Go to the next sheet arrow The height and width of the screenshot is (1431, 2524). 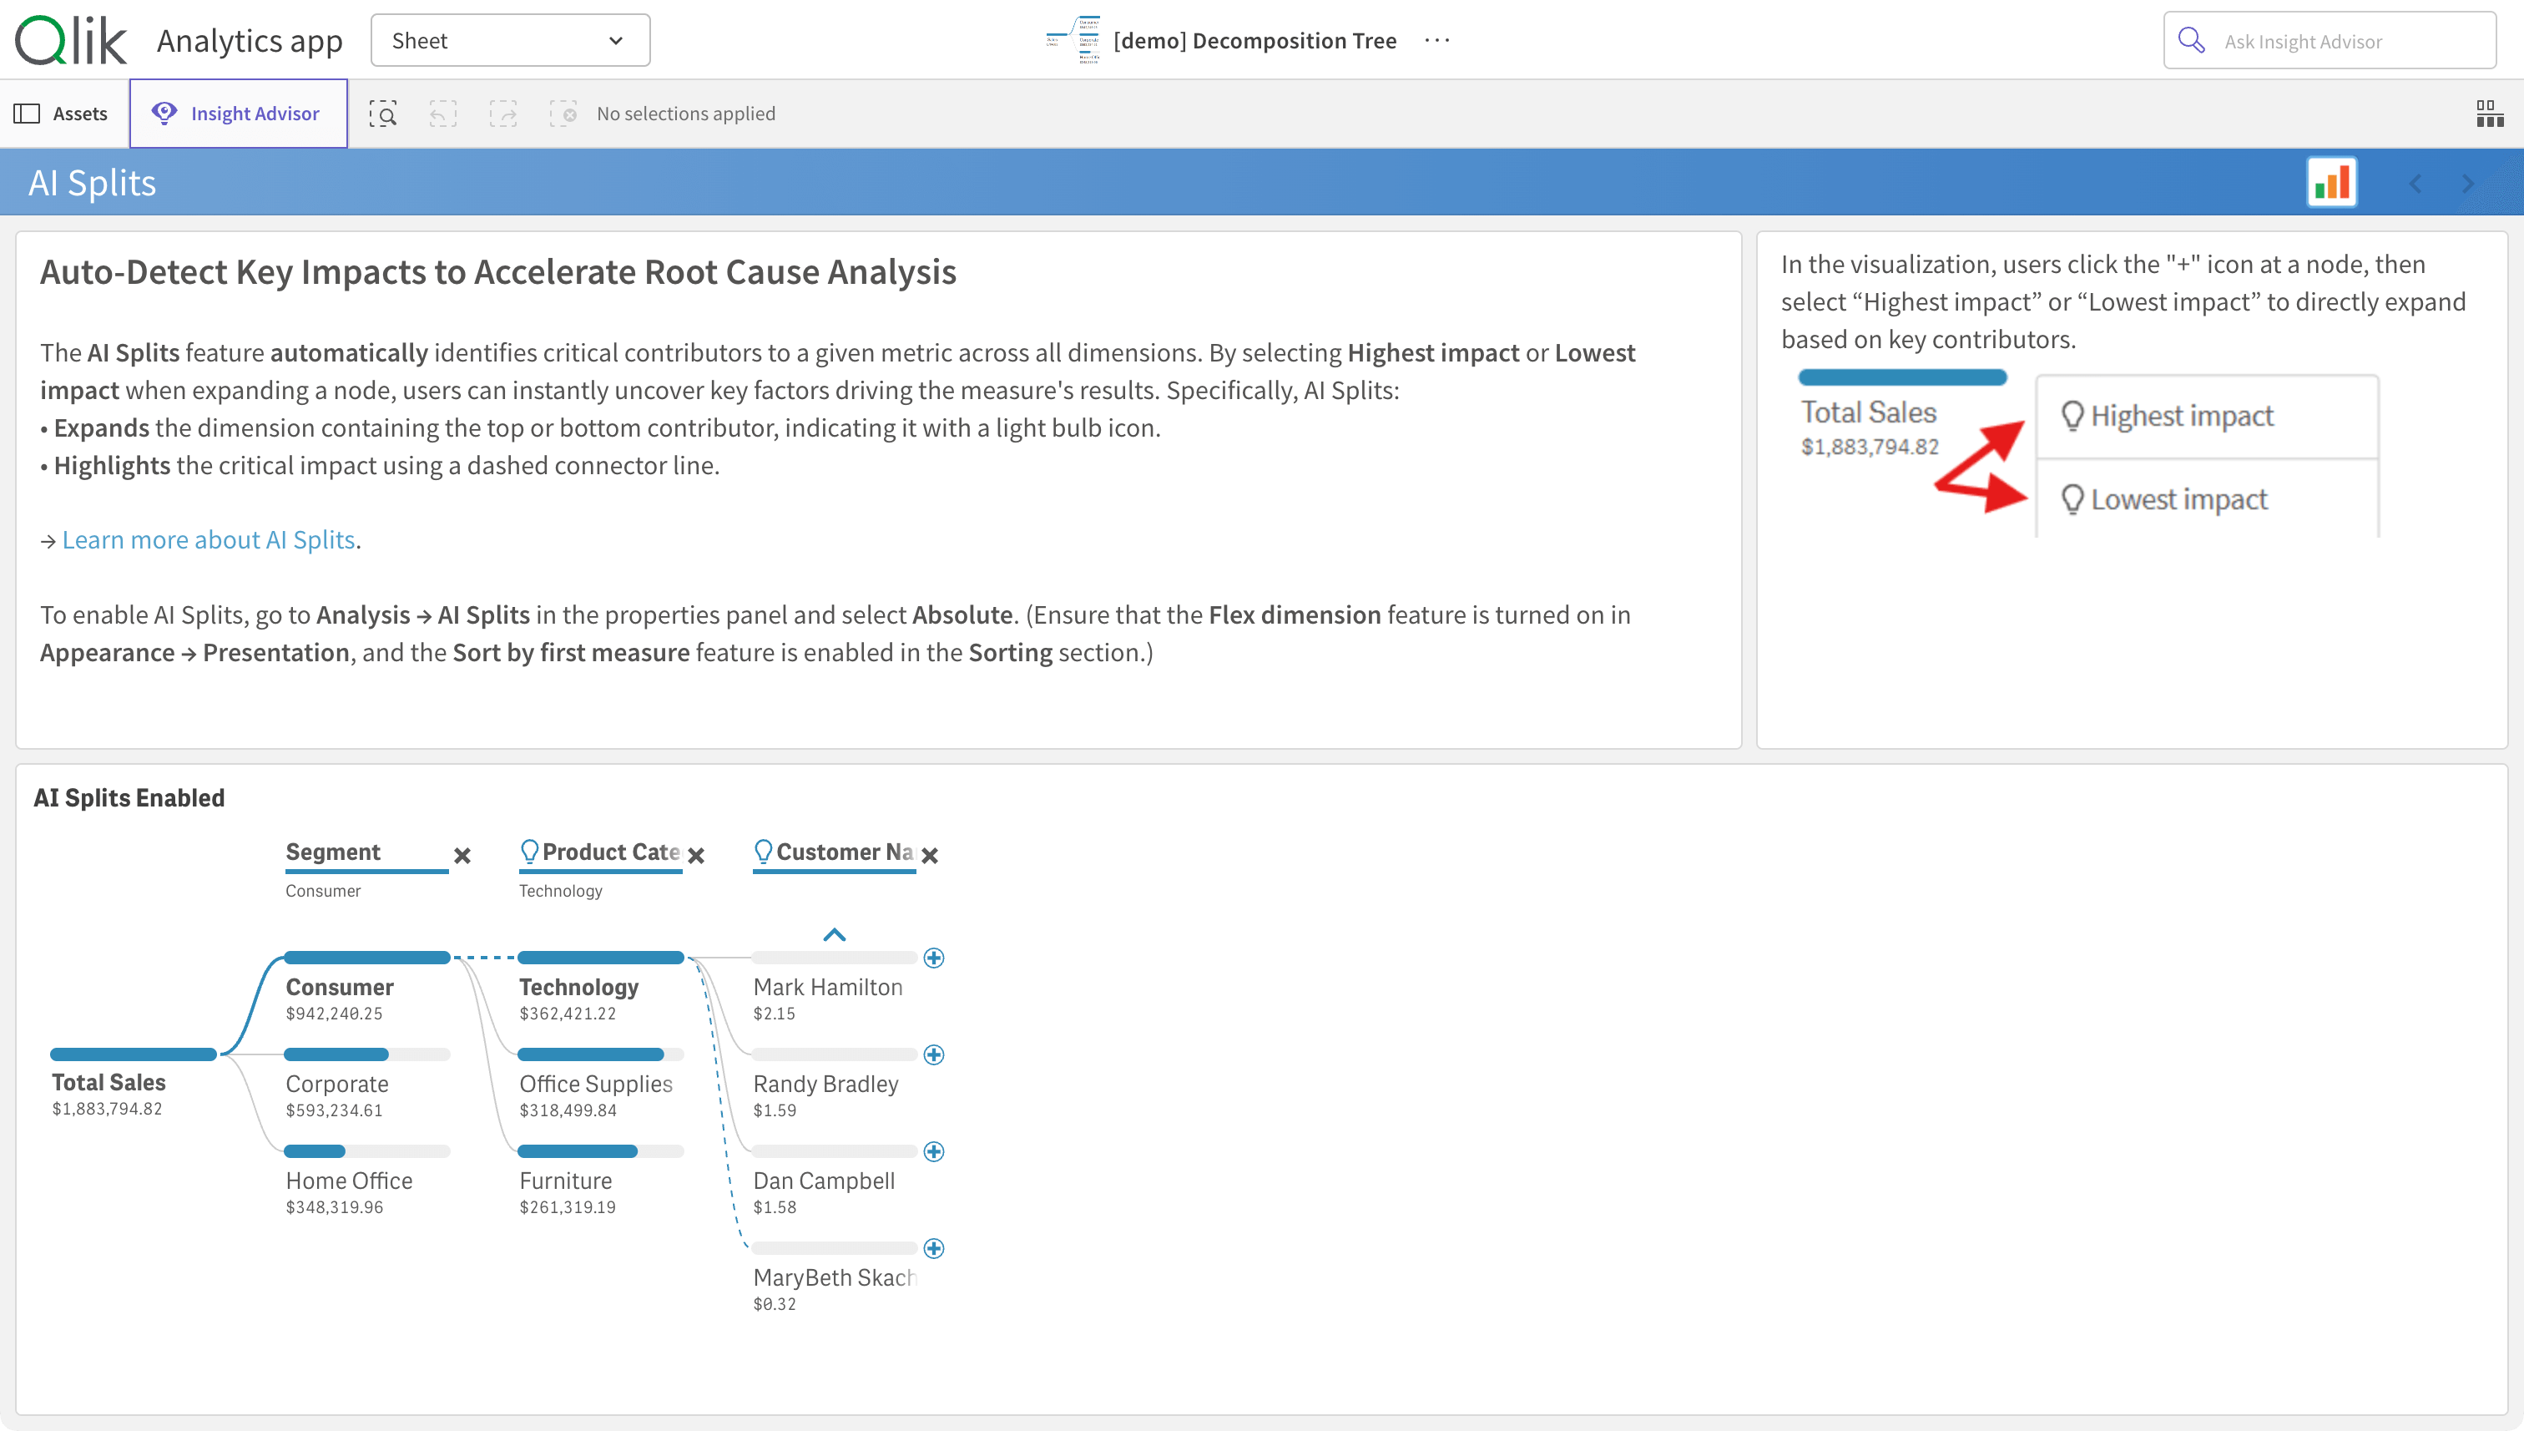2467,184
